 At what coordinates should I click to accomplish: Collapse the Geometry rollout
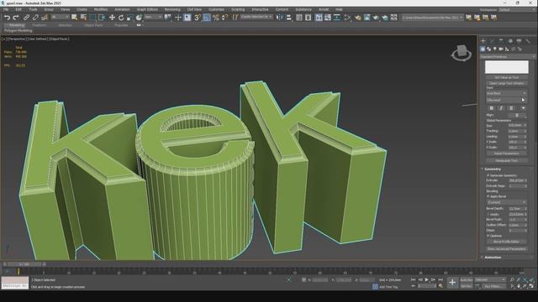click(x=493, y=169)
